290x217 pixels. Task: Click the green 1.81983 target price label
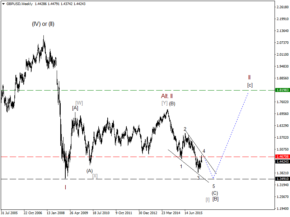pyautogui.click(x=278, y=90)
